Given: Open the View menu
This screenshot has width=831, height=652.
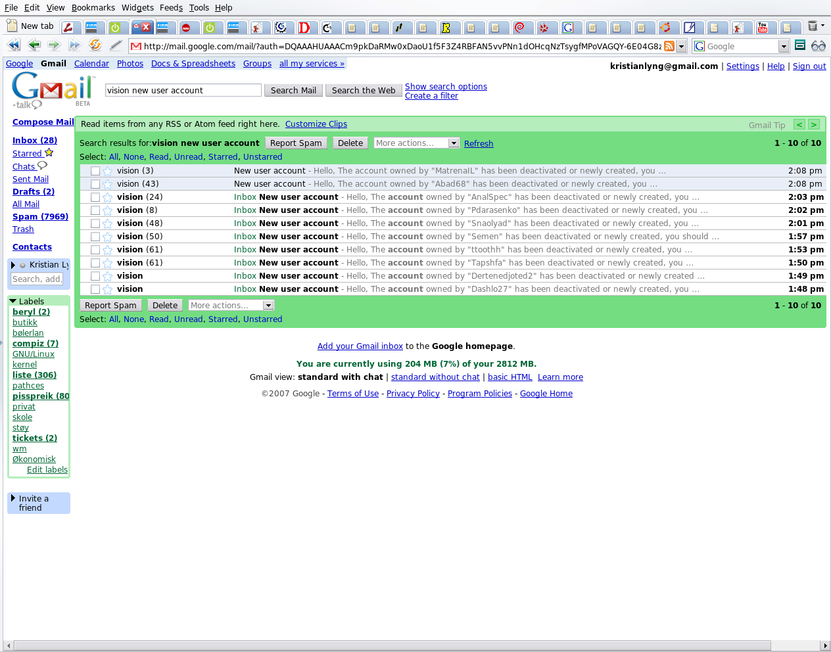Looking at the screenshot, I should 55,7.
